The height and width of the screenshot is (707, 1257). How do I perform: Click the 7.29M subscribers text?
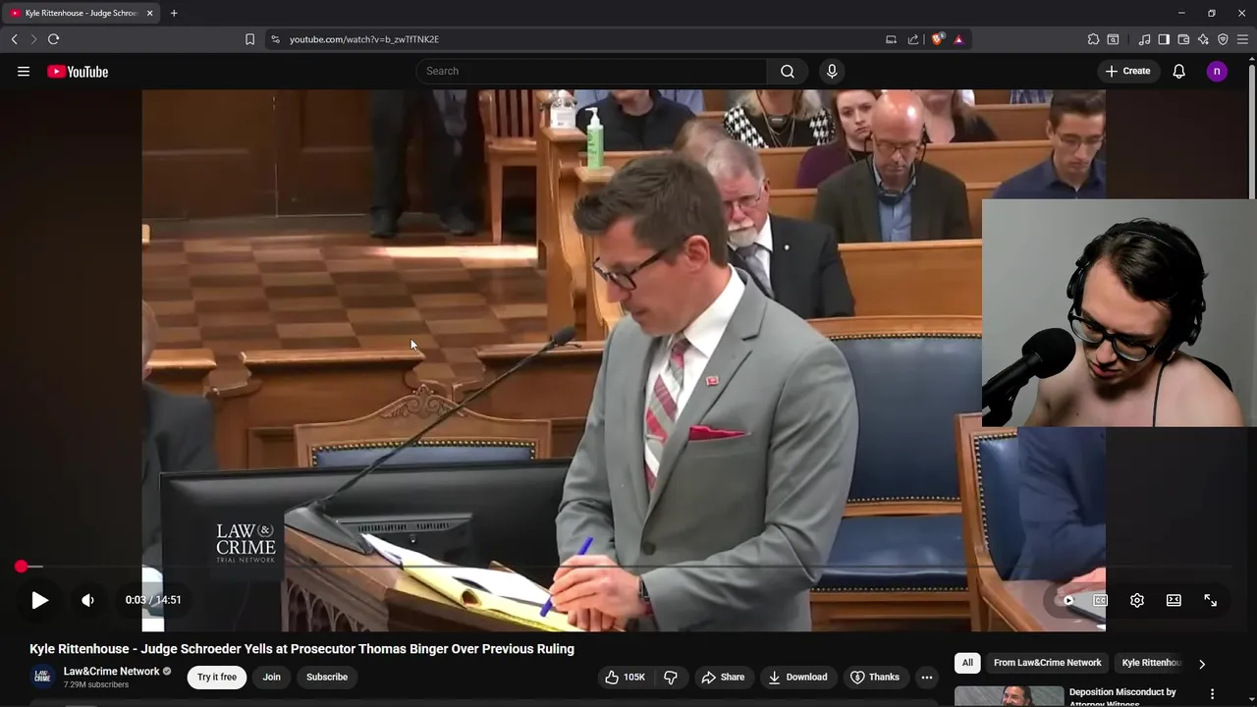pyautogui.click(x=96, y=684)
